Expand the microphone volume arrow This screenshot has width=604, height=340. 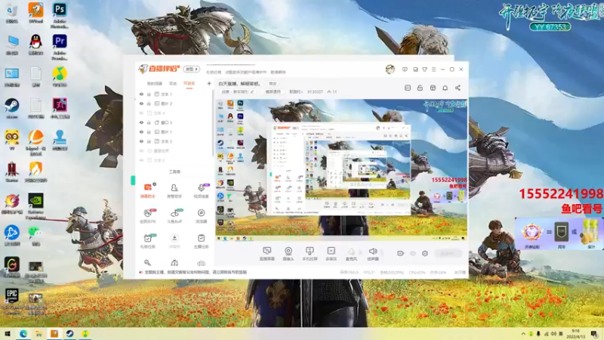(360, 253)
